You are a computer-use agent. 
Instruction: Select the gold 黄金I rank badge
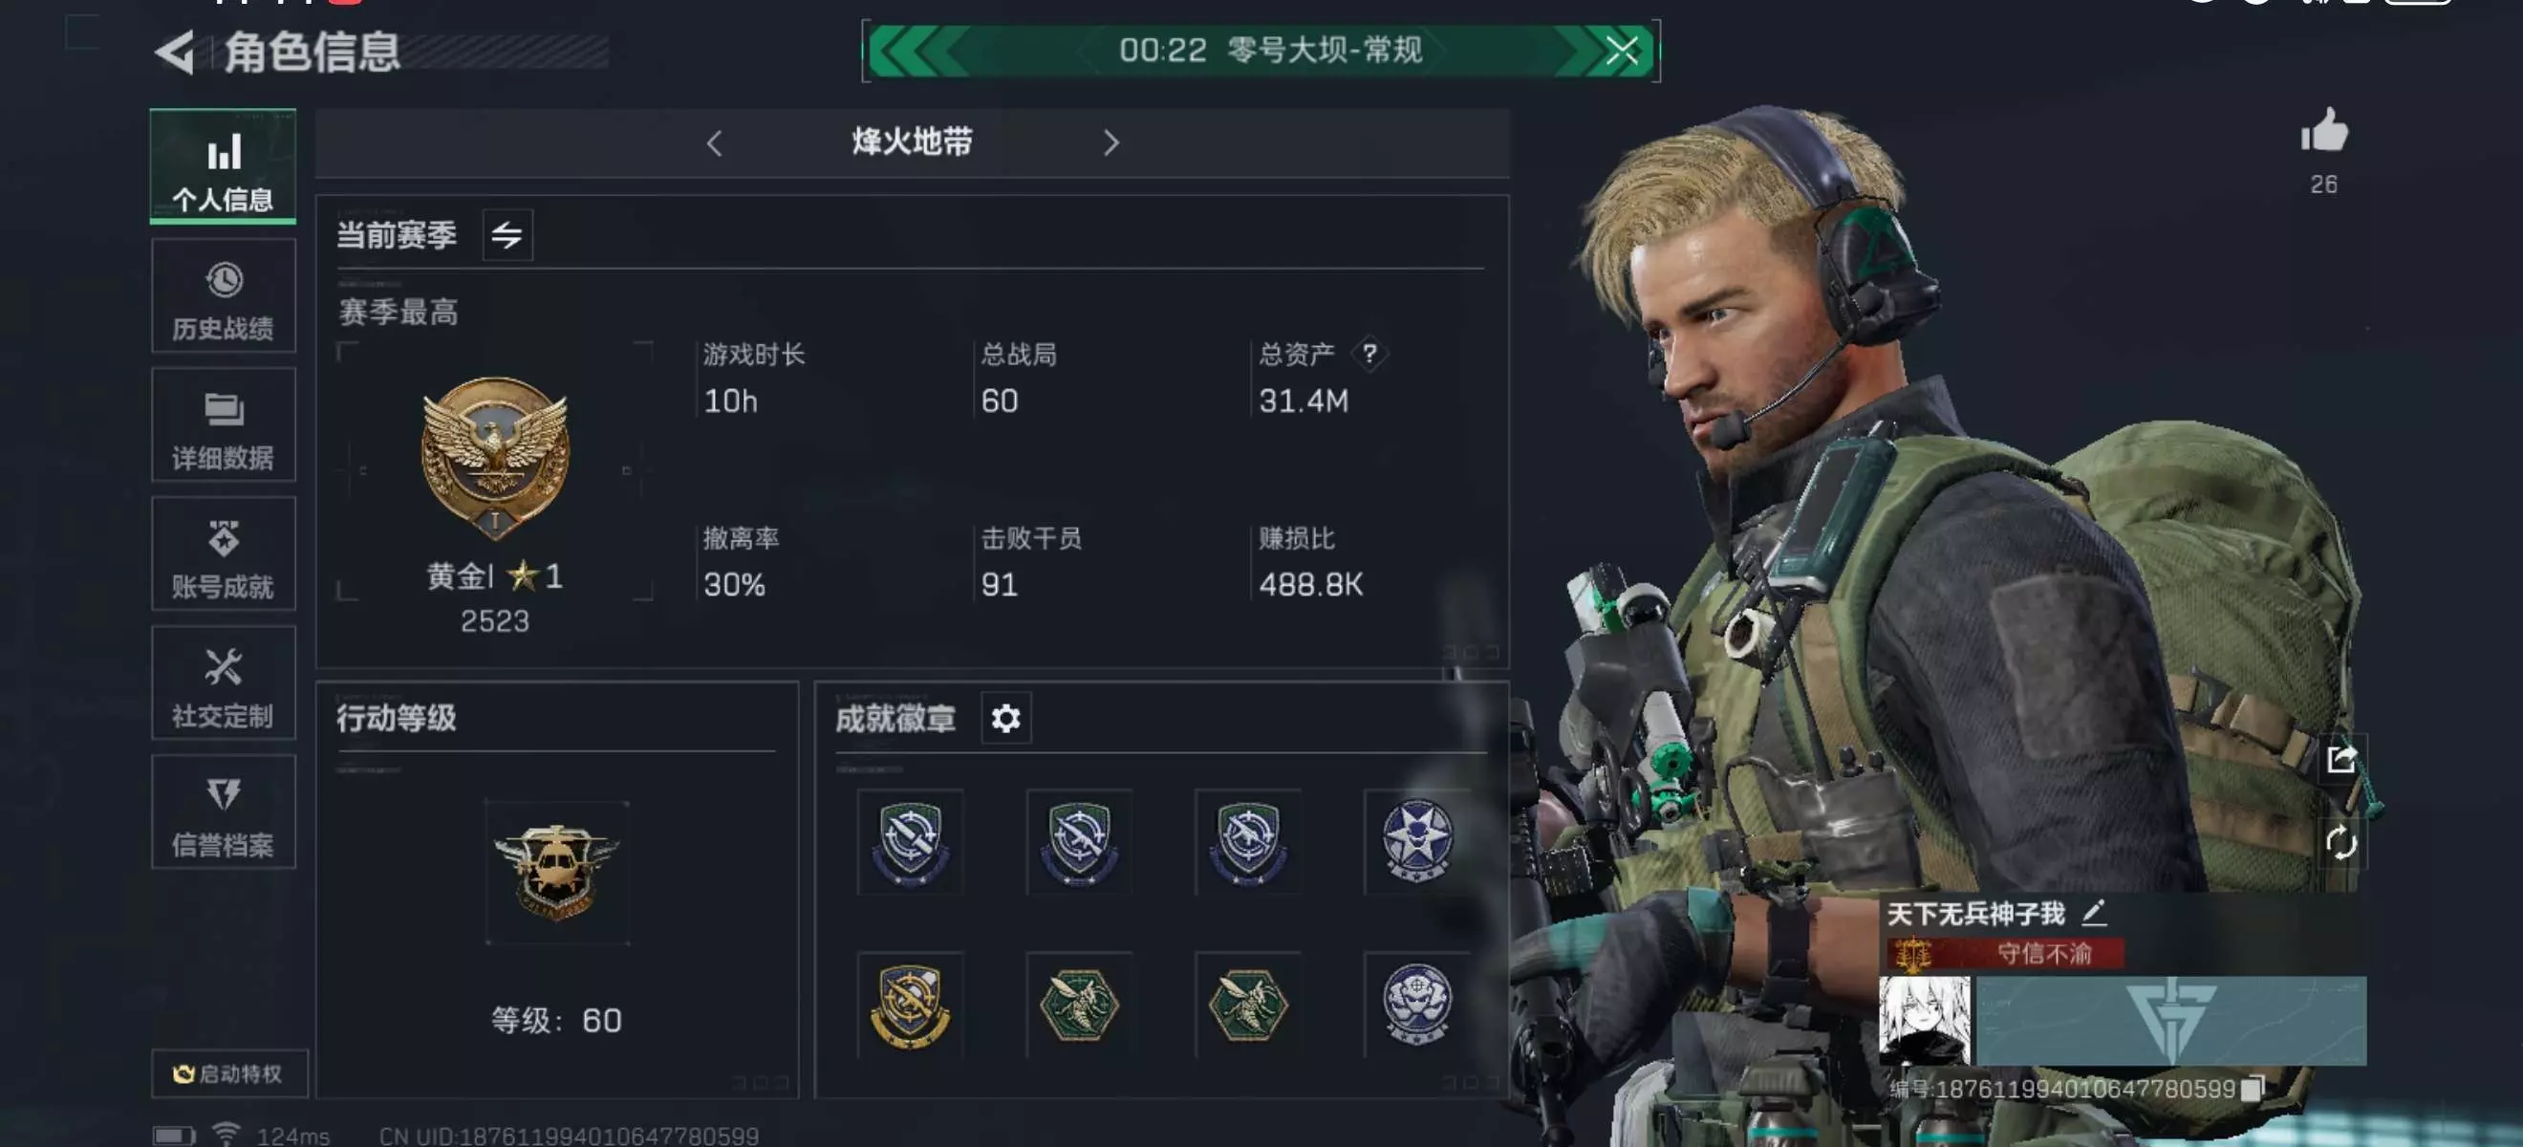click(x=495, y=459)
